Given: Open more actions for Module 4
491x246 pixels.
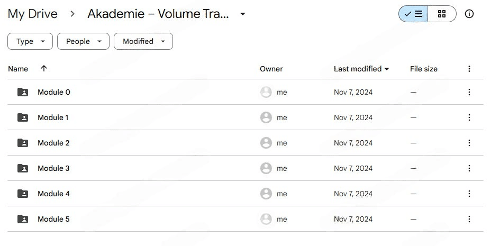Looking at the screenshot, I should [x=469, y=194].
